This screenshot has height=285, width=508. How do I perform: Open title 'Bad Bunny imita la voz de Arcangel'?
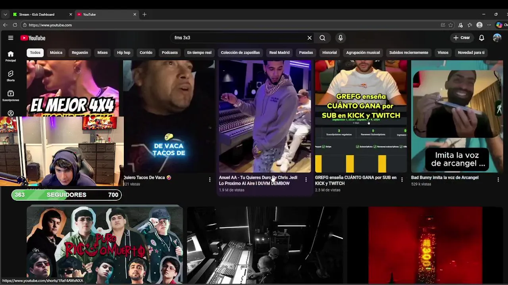point(445,178)
